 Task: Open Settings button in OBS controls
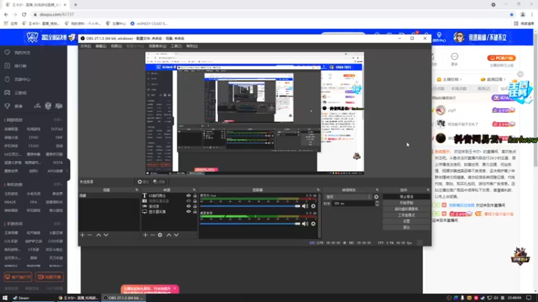pyautogui.click(x=406, y=221)
